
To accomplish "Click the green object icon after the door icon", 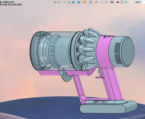I will pyautogui.click(x=59, y=2).
